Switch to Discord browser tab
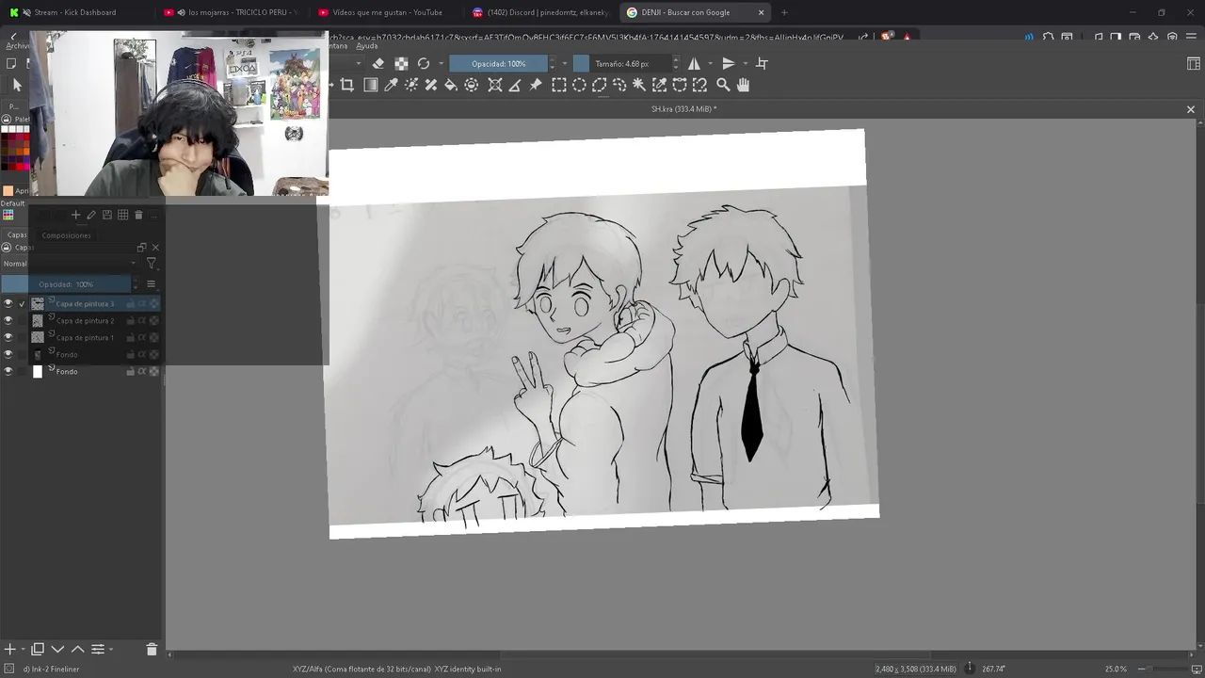This screenshot has width=1205, height=678. pyautogui.click(x=541, y=12)
